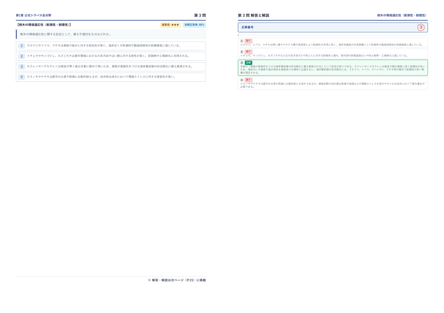Click option ② text 街路樹や工場緑化に多用される
Image resolution: width=444 pixels, height=313 pixels.
pos(168,56)
